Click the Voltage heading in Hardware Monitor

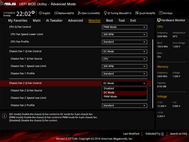(162, 97)
